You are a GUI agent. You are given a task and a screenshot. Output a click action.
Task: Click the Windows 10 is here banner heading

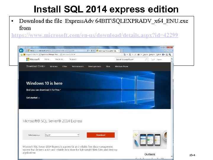[44, 83]
